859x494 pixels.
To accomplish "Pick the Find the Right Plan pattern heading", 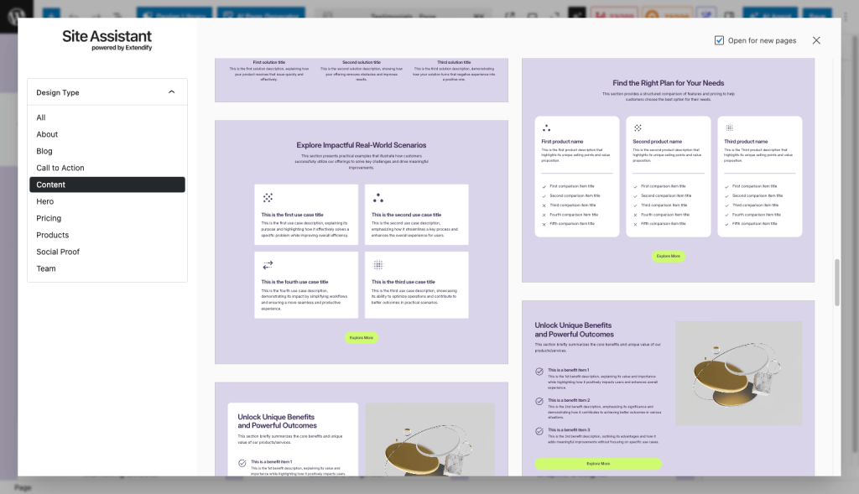I will [668, 83].
